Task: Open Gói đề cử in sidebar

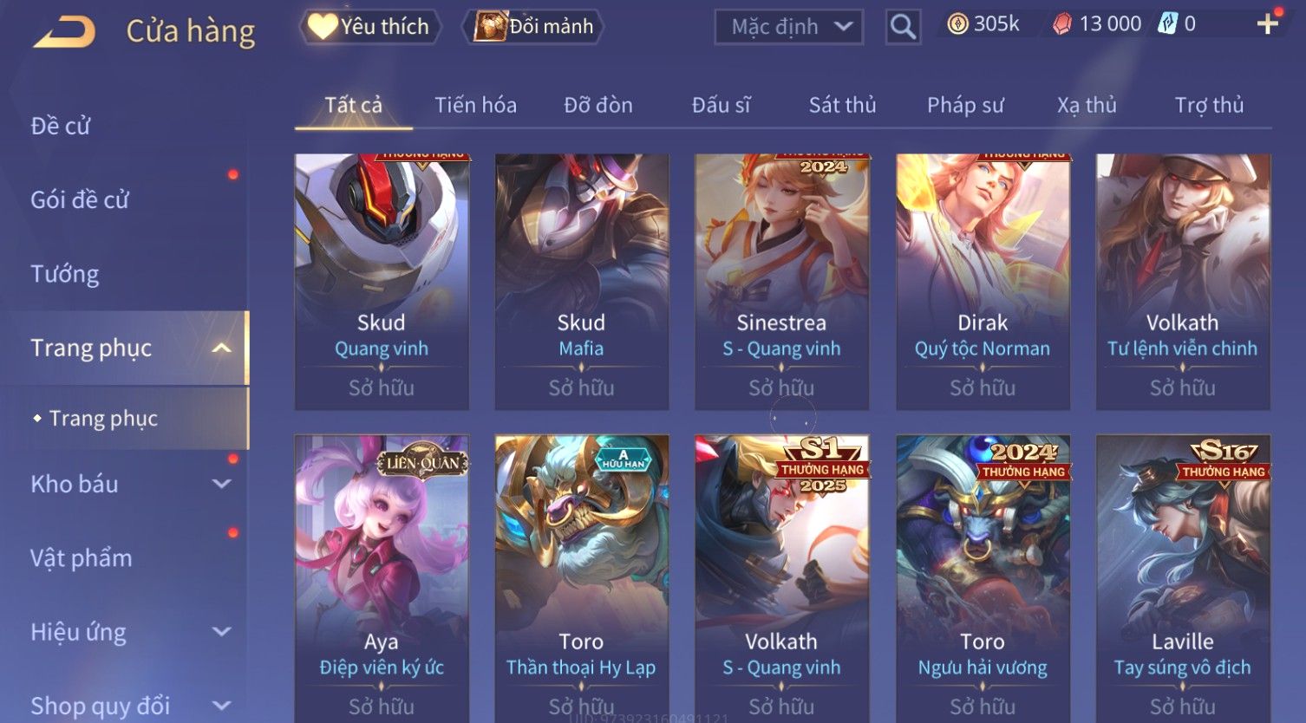Action: coord(80,200)
